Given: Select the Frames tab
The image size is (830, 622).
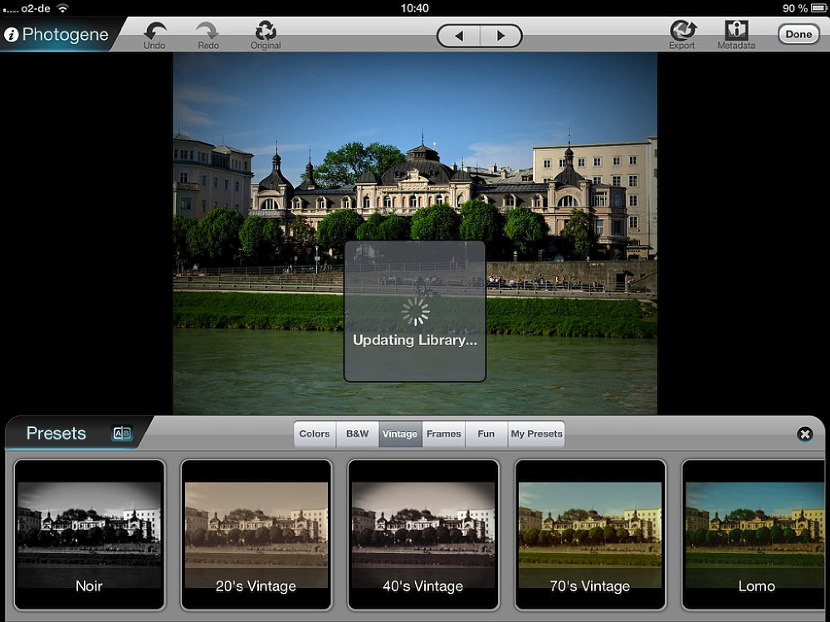Looking at the screenshot, I should tap(444, 434).
